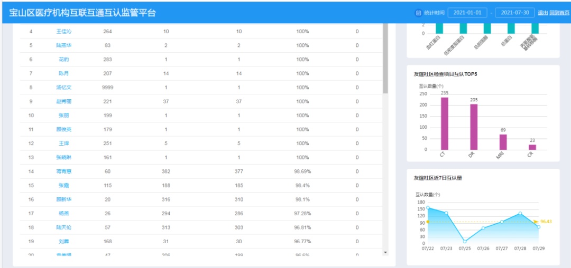571x268 pixels.
Task: Click the 回到首页 home link
Action: pos(559,13)
